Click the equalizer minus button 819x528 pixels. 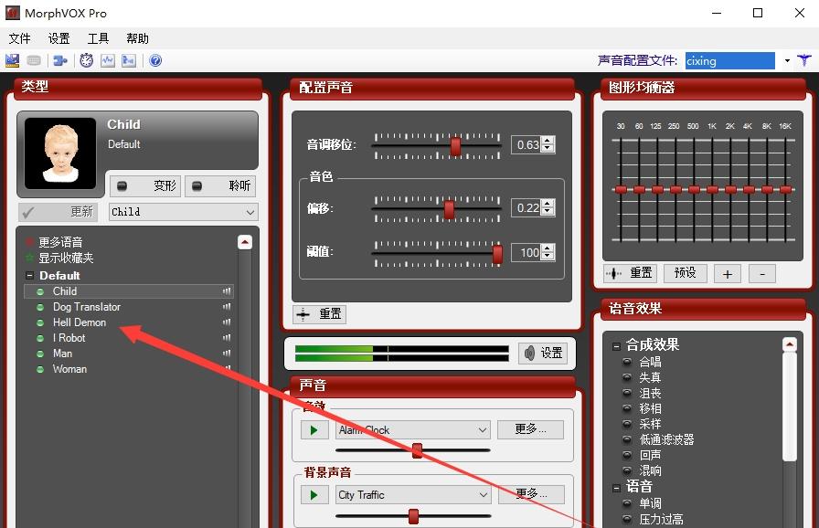point(762,273)
